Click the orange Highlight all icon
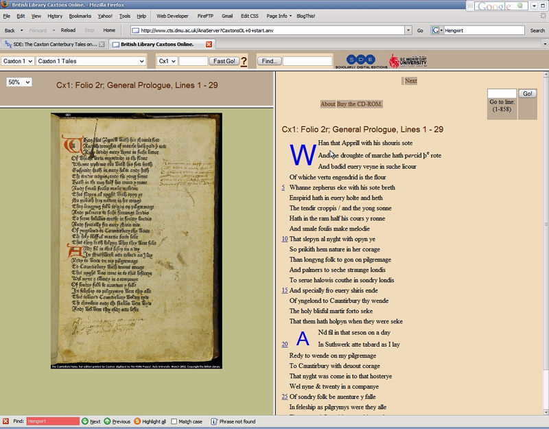The width and height of the screenshot is (549, 429). 137,421
